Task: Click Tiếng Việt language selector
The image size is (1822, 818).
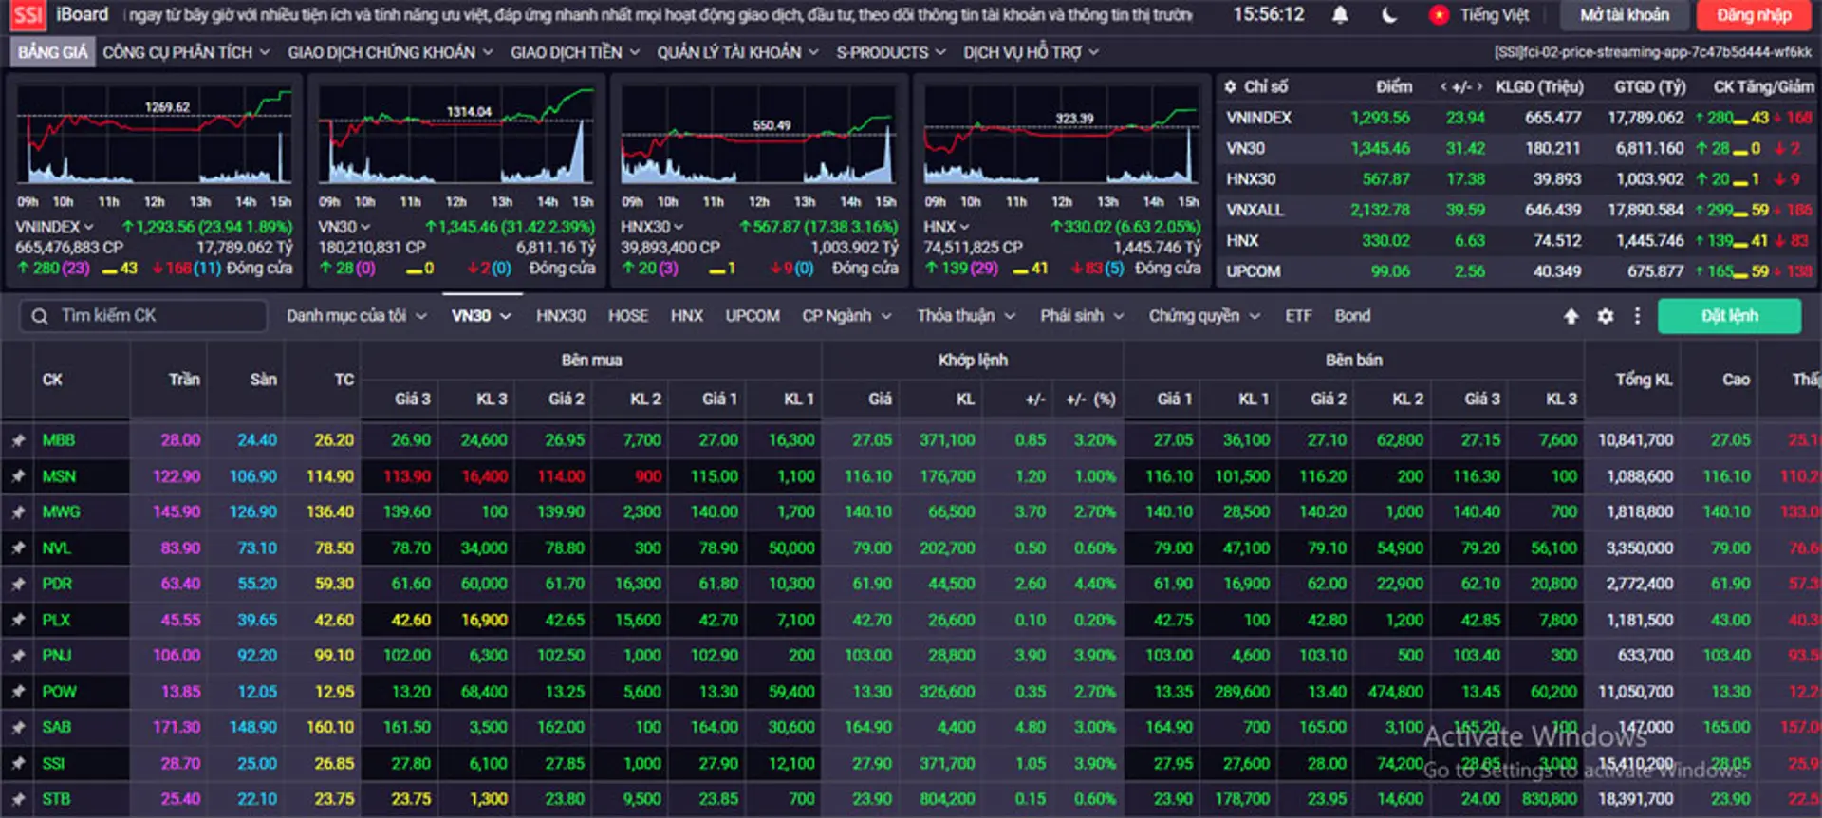Action: click(1495, 15)
